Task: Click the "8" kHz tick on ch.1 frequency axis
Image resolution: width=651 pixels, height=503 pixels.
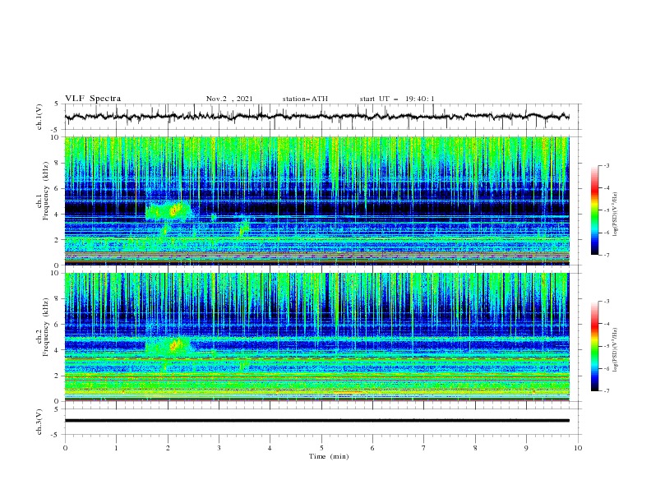Action: (x=58, y=163)
